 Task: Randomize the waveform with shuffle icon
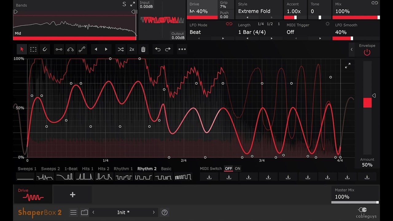(x=121, y=49)
